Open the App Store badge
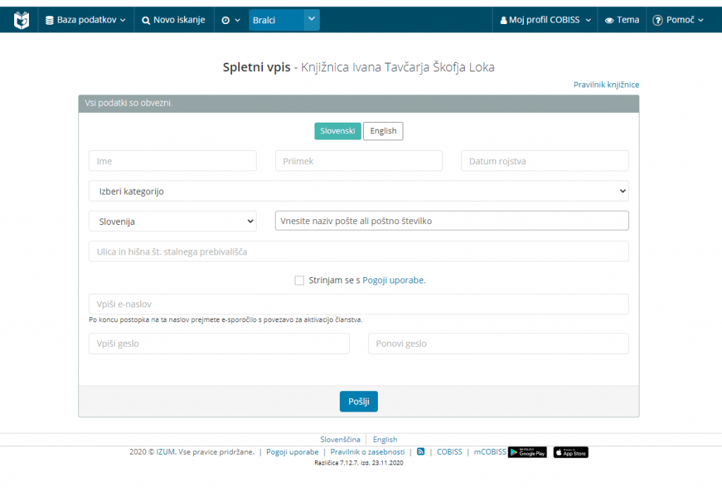This screenshot has width=722, height=492. pyautogui.click(x=570, y=453)
